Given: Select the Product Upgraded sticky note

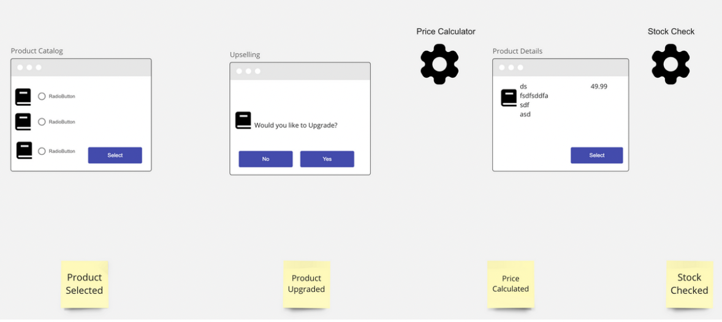Looking at the screenshot, I should coord(306,284).
